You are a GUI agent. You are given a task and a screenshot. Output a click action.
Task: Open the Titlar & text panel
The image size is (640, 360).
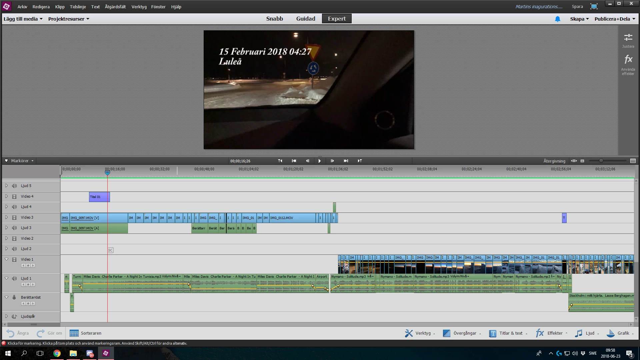point(507,333)
